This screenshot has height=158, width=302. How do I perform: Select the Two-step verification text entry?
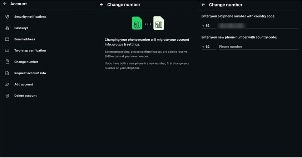[30, 51]
